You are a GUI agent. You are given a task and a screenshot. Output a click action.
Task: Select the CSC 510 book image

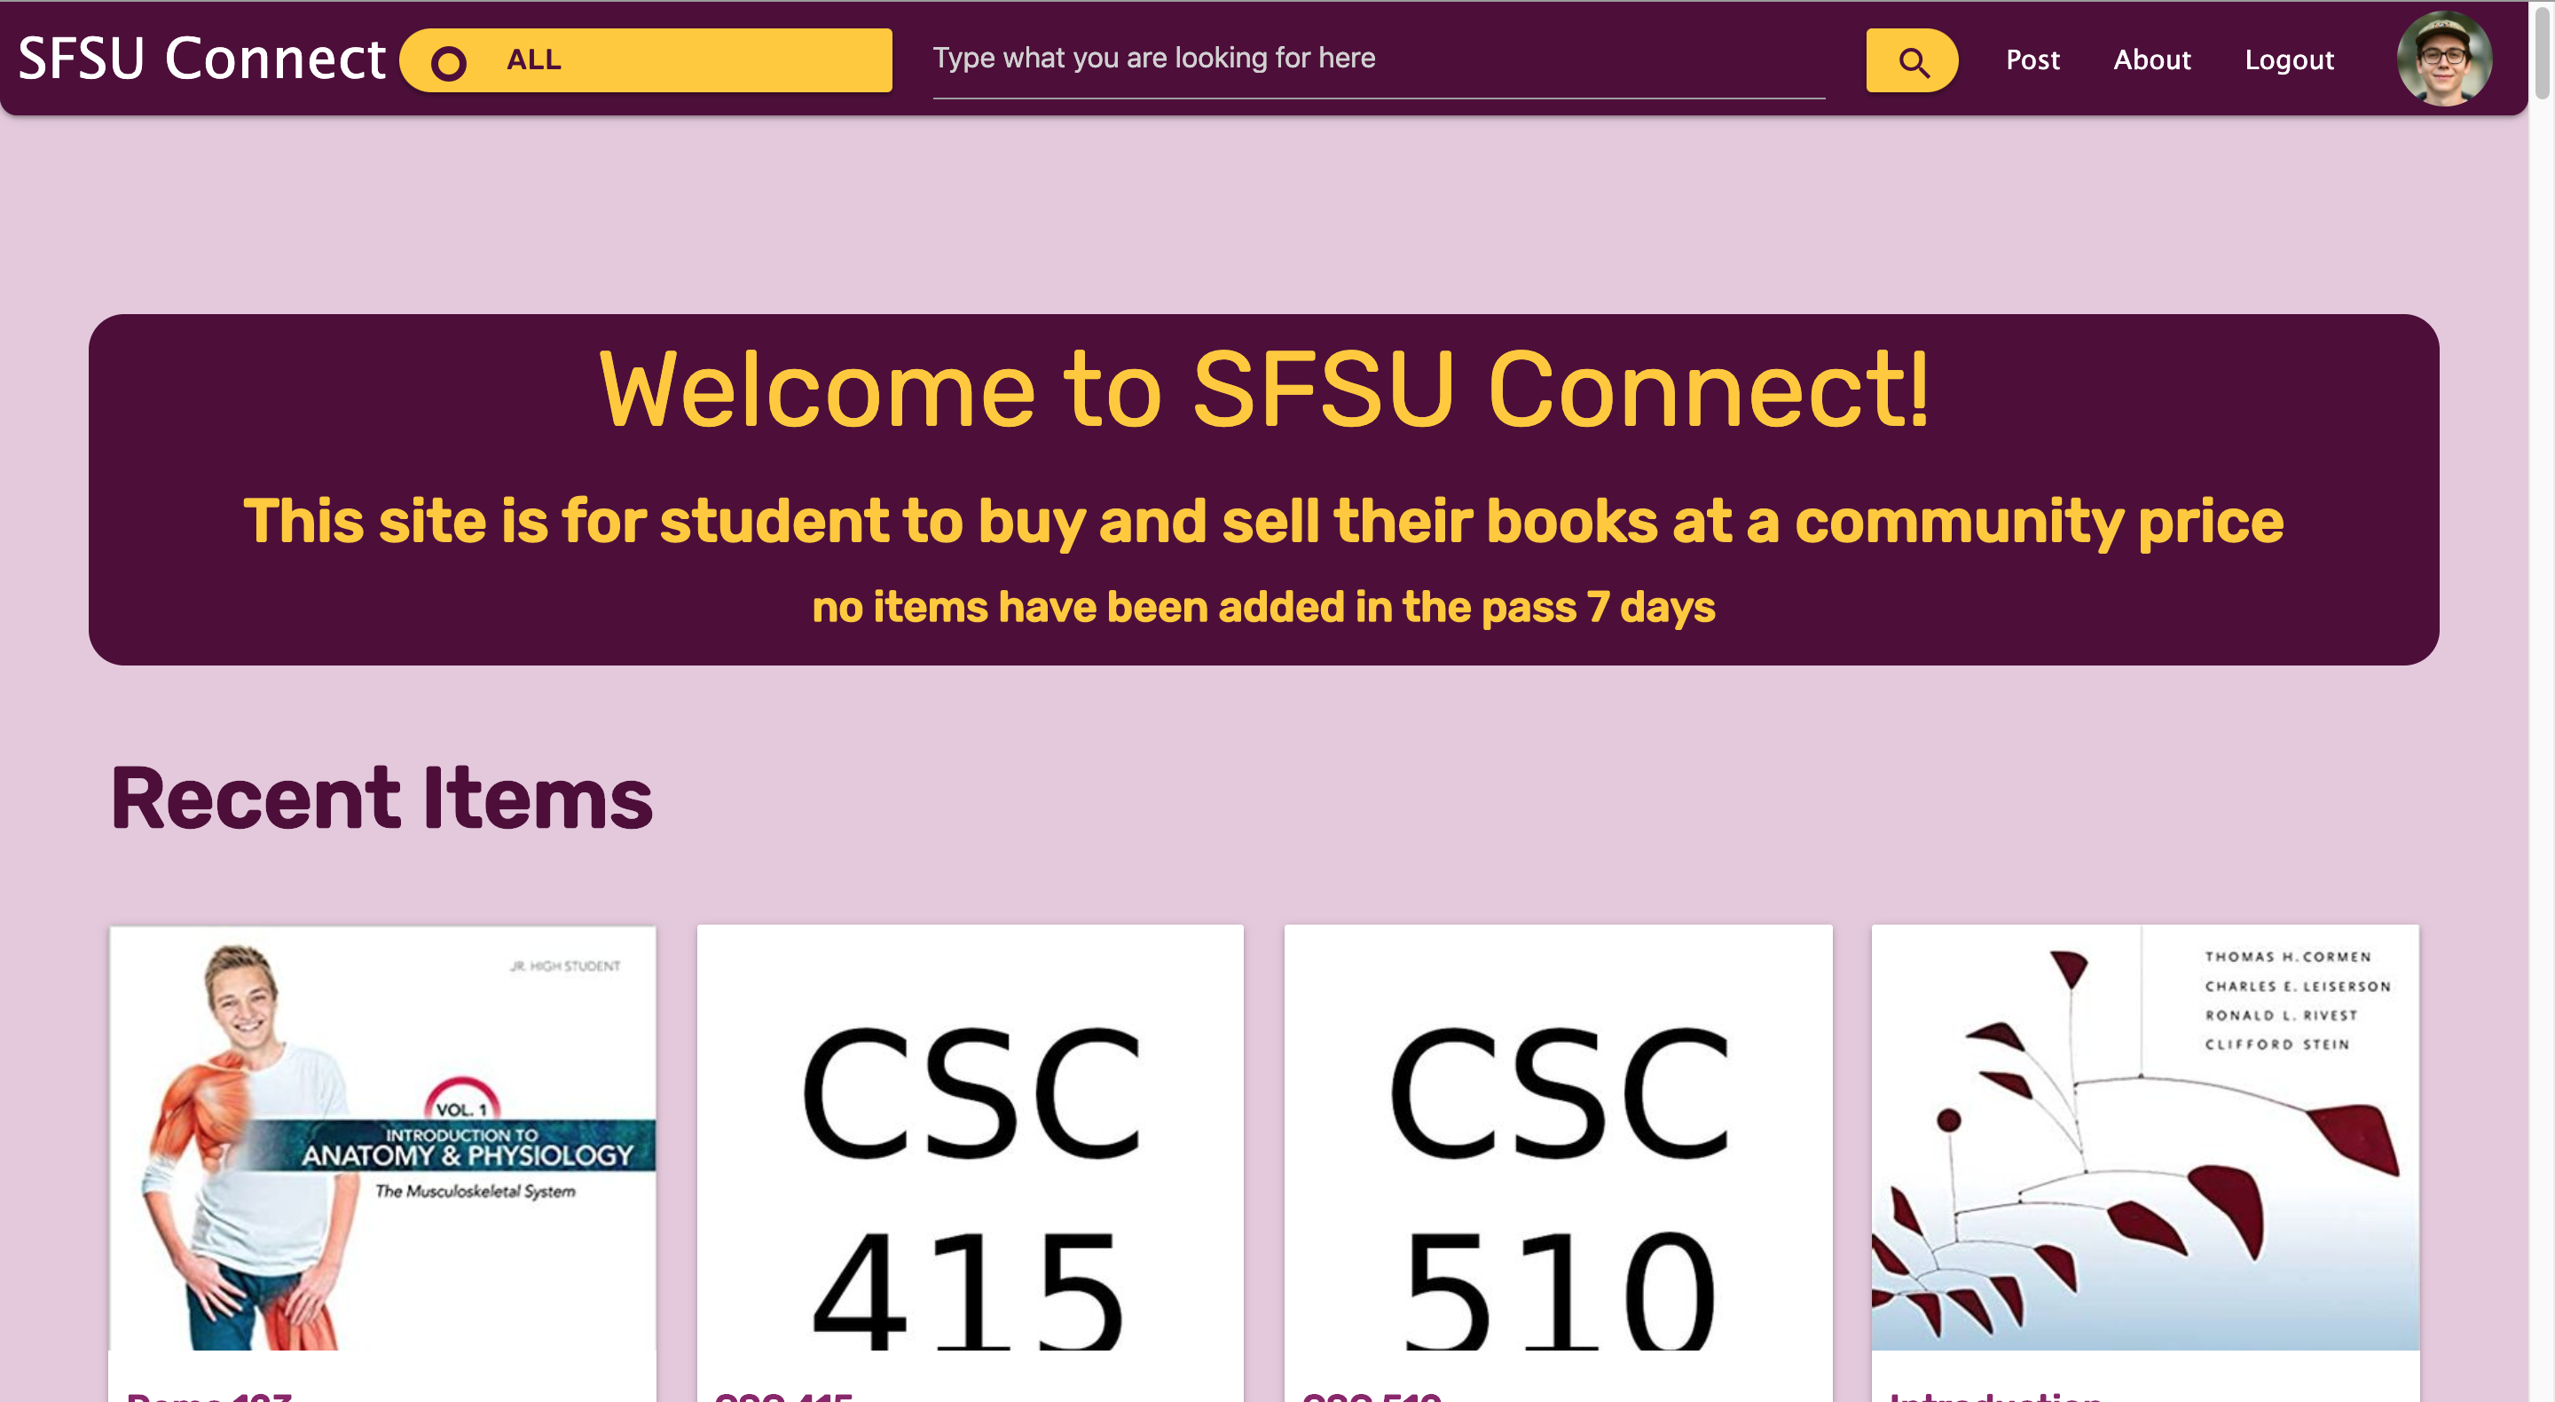click(1557, 1137)
